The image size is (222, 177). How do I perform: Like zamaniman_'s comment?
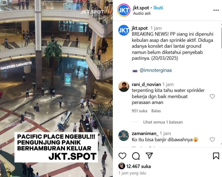212,140
